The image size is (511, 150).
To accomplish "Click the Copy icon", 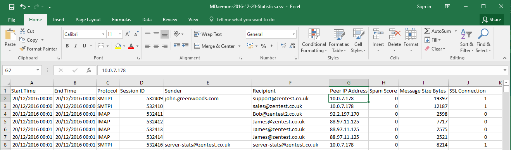I will tap(22, 40).
